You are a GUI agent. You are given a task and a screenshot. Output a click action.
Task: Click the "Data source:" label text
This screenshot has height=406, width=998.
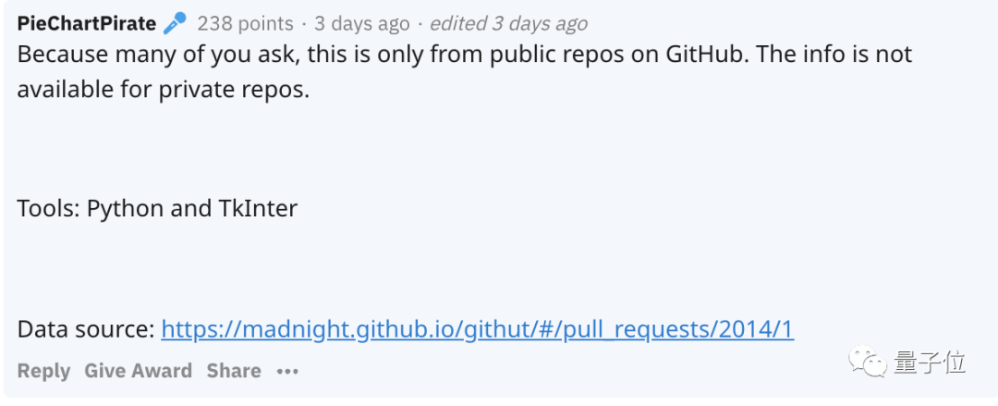(86, 329)
